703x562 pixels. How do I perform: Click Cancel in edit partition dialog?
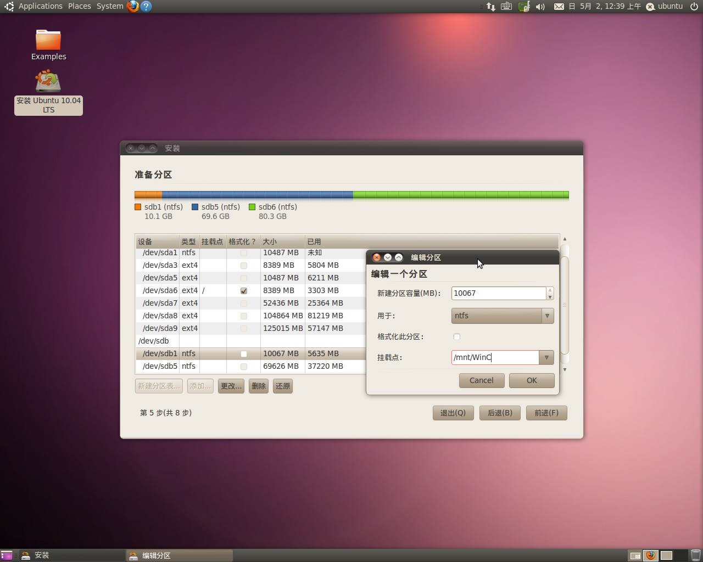click(482, 380)
